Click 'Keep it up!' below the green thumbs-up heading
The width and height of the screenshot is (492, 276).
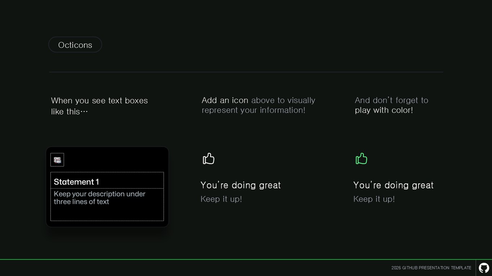click(x=374, y=199)
